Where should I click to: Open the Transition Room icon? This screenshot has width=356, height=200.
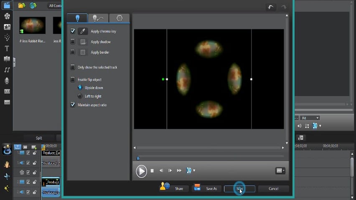7,59
